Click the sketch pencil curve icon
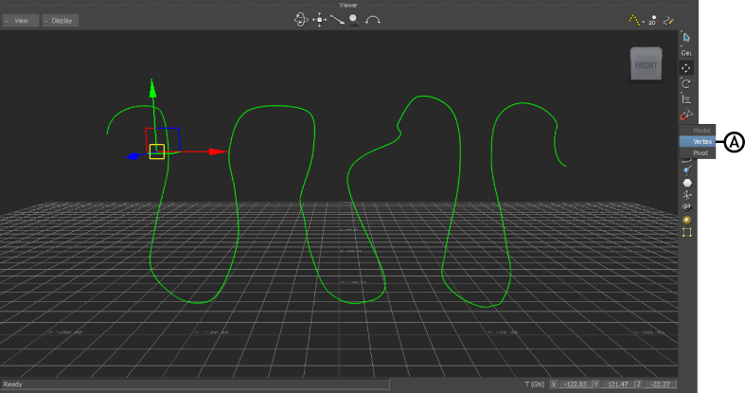The width and height of the screenshot is (745, 393). point(669,21)
